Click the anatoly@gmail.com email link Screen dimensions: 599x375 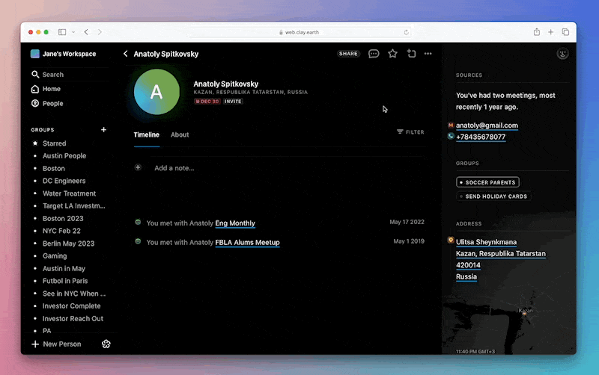pos(487,125)
